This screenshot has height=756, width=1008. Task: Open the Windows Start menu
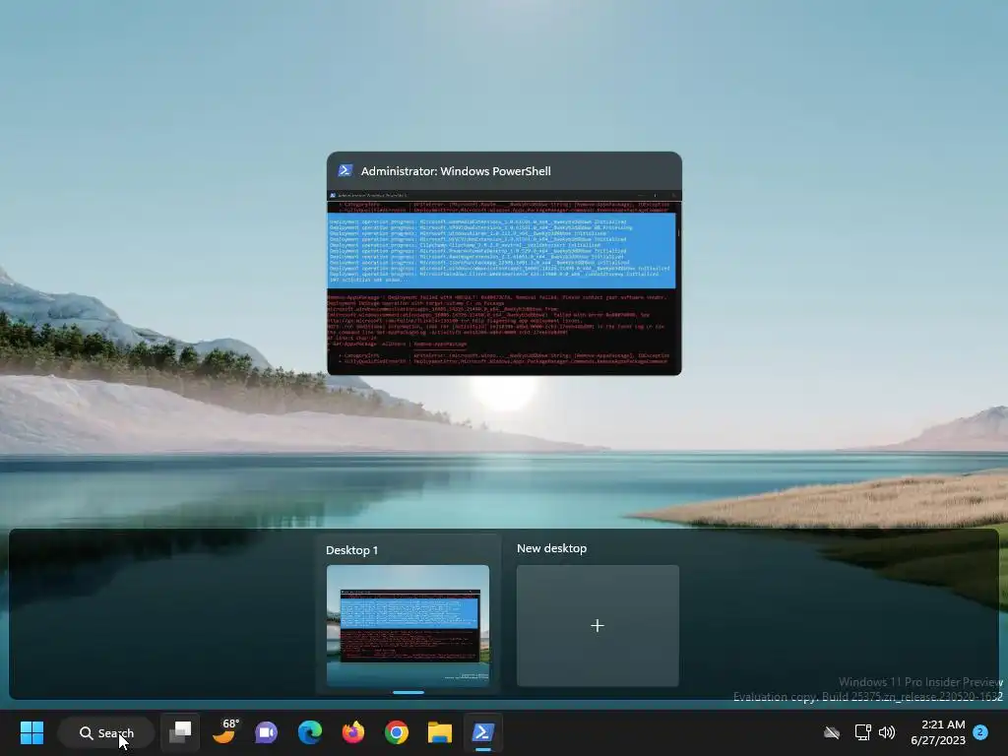(31, 732)
